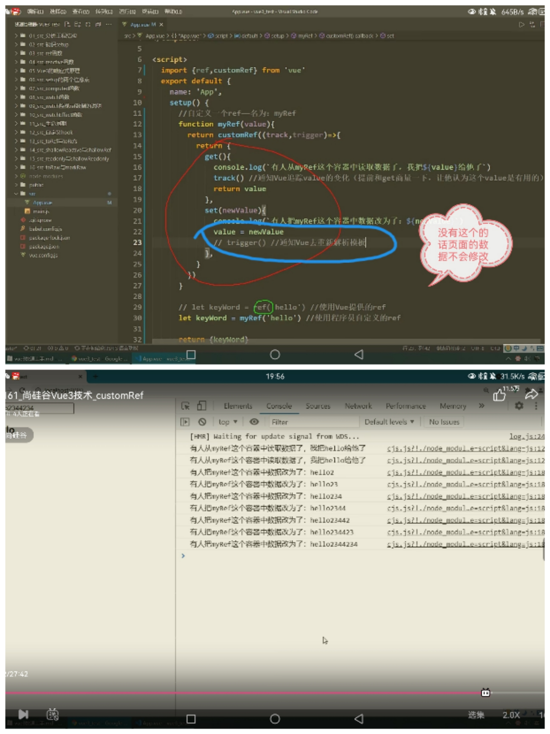
Task: Click the video progress bar thumb
Action: pos(485,692)
